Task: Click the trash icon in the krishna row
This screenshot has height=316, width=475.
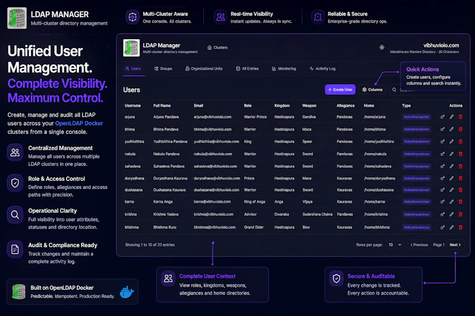Action: pyautogui.click(x=461, y=215)
